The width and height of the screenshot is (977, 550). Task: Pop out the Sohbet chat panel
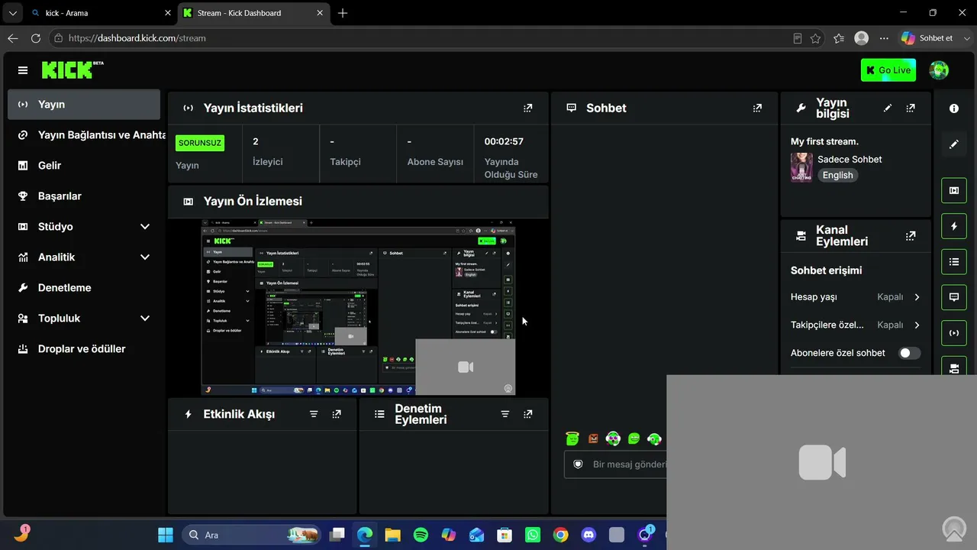tap(757, 108)
